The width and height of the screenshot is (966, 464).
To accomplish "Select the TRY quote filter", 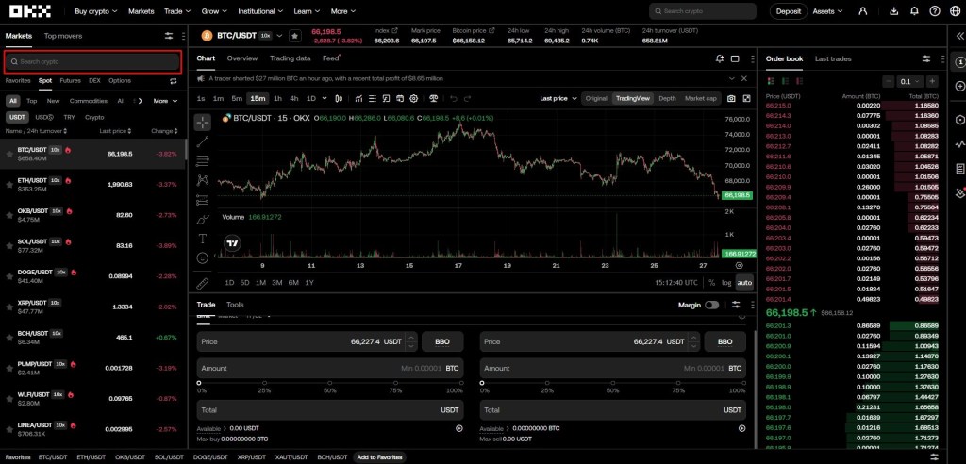I will point(69,117).
